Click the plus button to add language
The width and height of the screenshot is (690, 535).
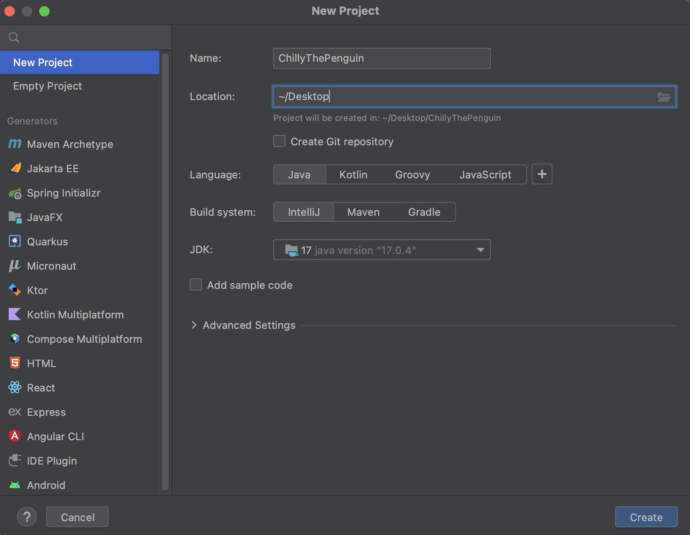click(542, 174)
